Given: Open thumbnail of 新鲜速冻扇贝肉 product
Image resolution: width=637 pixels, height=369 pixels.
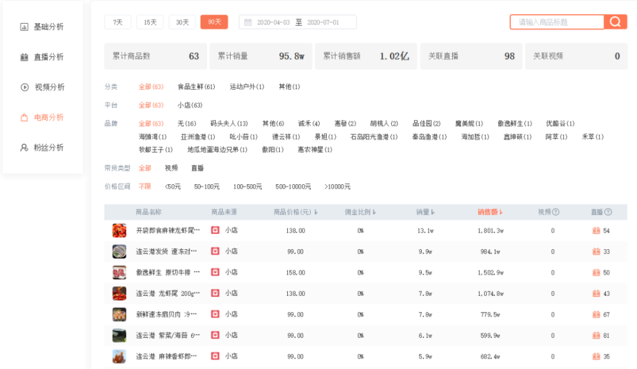Looking at the screenshot, I should [x=119, y=314].
